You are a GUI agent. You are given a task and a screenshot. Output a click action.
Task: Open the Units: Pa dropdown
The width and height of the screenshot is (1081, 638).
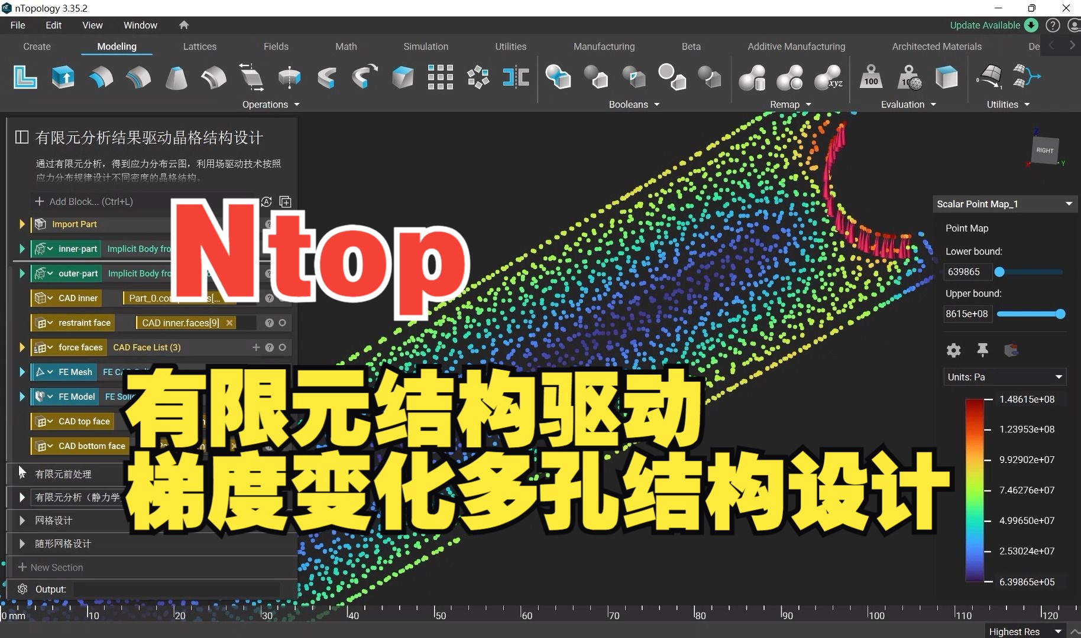pyautogui.click(x=1005, y=377)
